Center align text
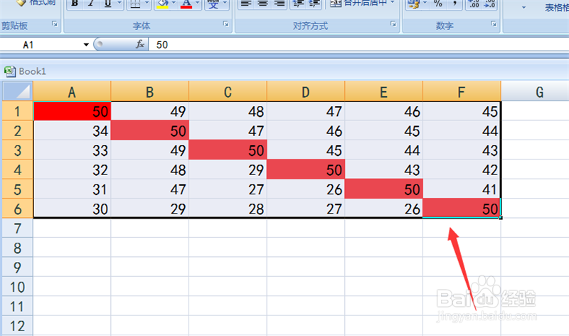Viewport: 569px width, 336px height. (x=262, y=4)
